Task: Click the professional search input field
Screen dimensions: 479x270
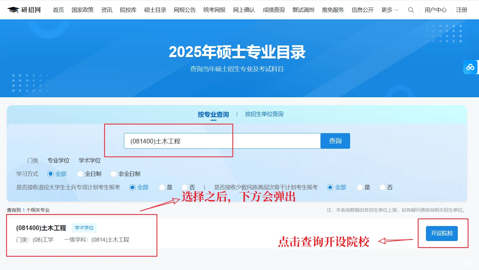Action: tap(222, 141)
